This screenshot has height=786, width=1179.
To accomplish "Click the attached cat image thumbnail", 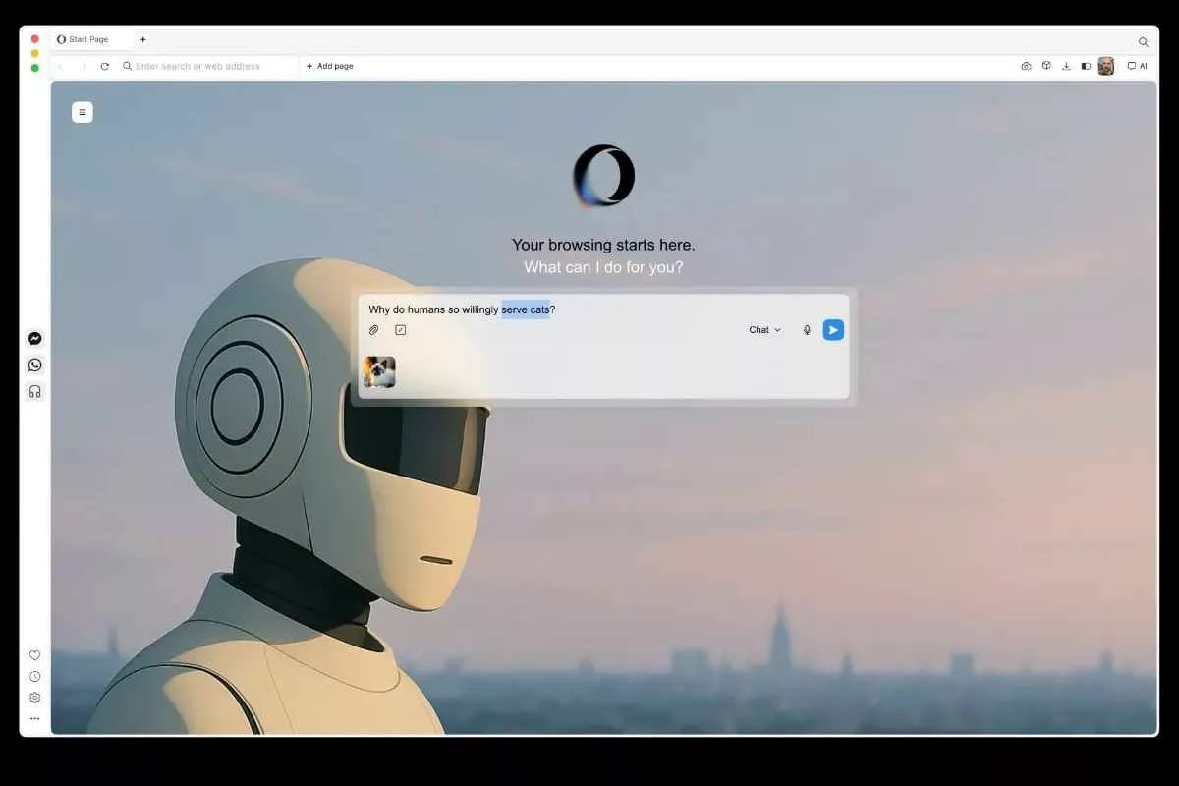I will coord(380,372).
